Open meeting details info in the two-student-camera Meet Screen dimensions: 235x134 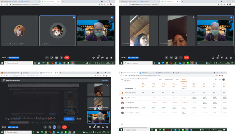(x=213, y=57)
